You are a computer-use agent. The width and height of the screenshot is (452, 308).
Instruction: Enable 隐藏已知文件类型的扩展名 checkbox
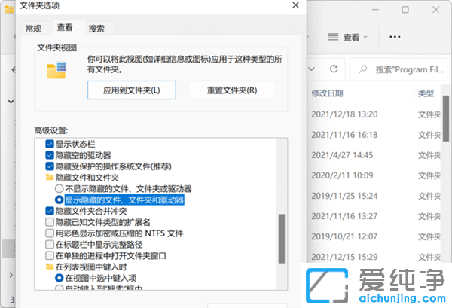click(x=50, y=222)
